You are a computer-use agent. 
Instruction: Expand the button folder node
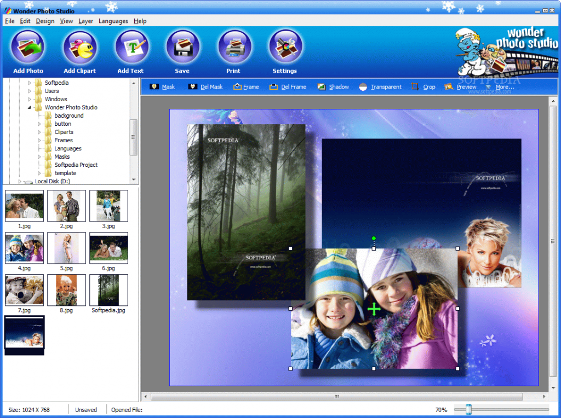[39, 124]
